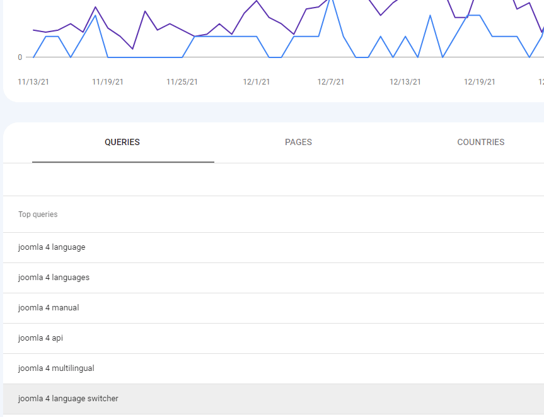The image size is (544, 417).
Task: Select the 'joomla 4 multilingual' query
Action: tap(56, 368)
